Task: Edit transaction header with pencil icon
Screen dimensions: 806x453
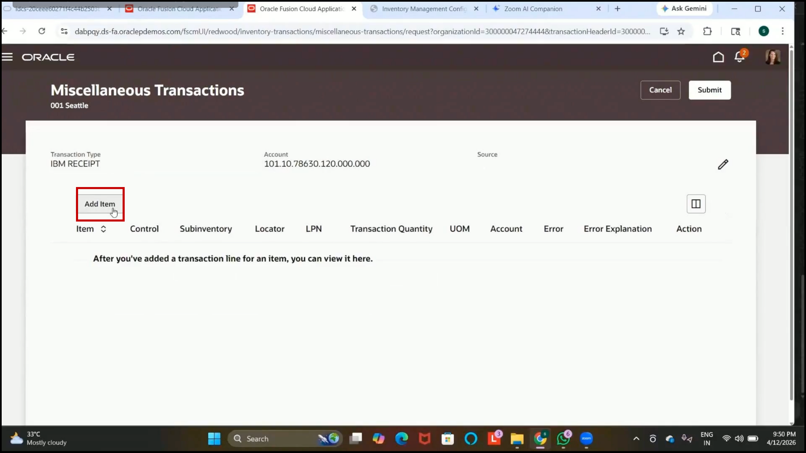Action: 723,164
